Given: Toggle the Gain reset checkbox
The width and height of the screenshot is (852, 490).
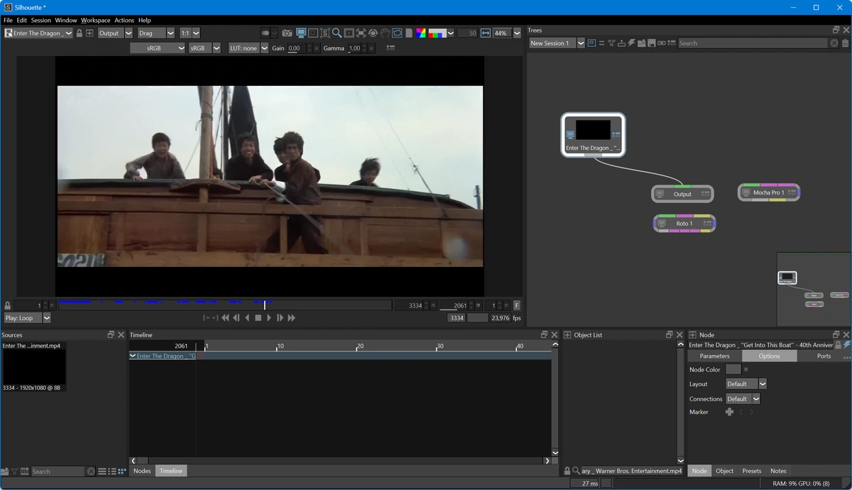Looking at the screenshot, I should (316, 48).
